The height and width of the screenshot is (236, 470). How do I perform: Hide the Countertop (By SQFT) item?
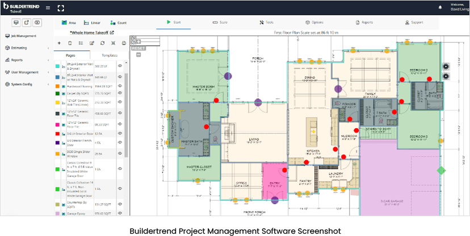120,204
